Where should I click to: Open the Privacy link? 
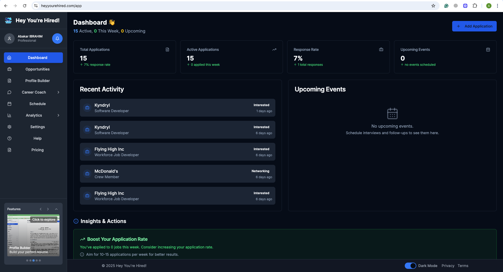[x=448, y=266]
